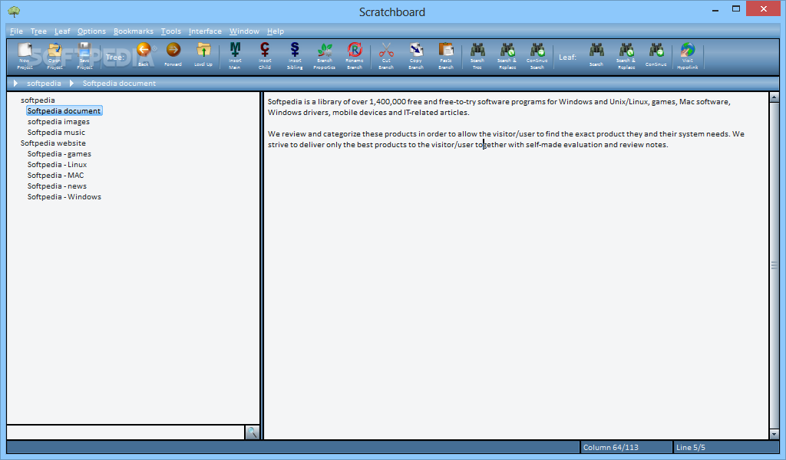Insert a Main branch
The width and height of the screenshot is (786, 460).
235,55
